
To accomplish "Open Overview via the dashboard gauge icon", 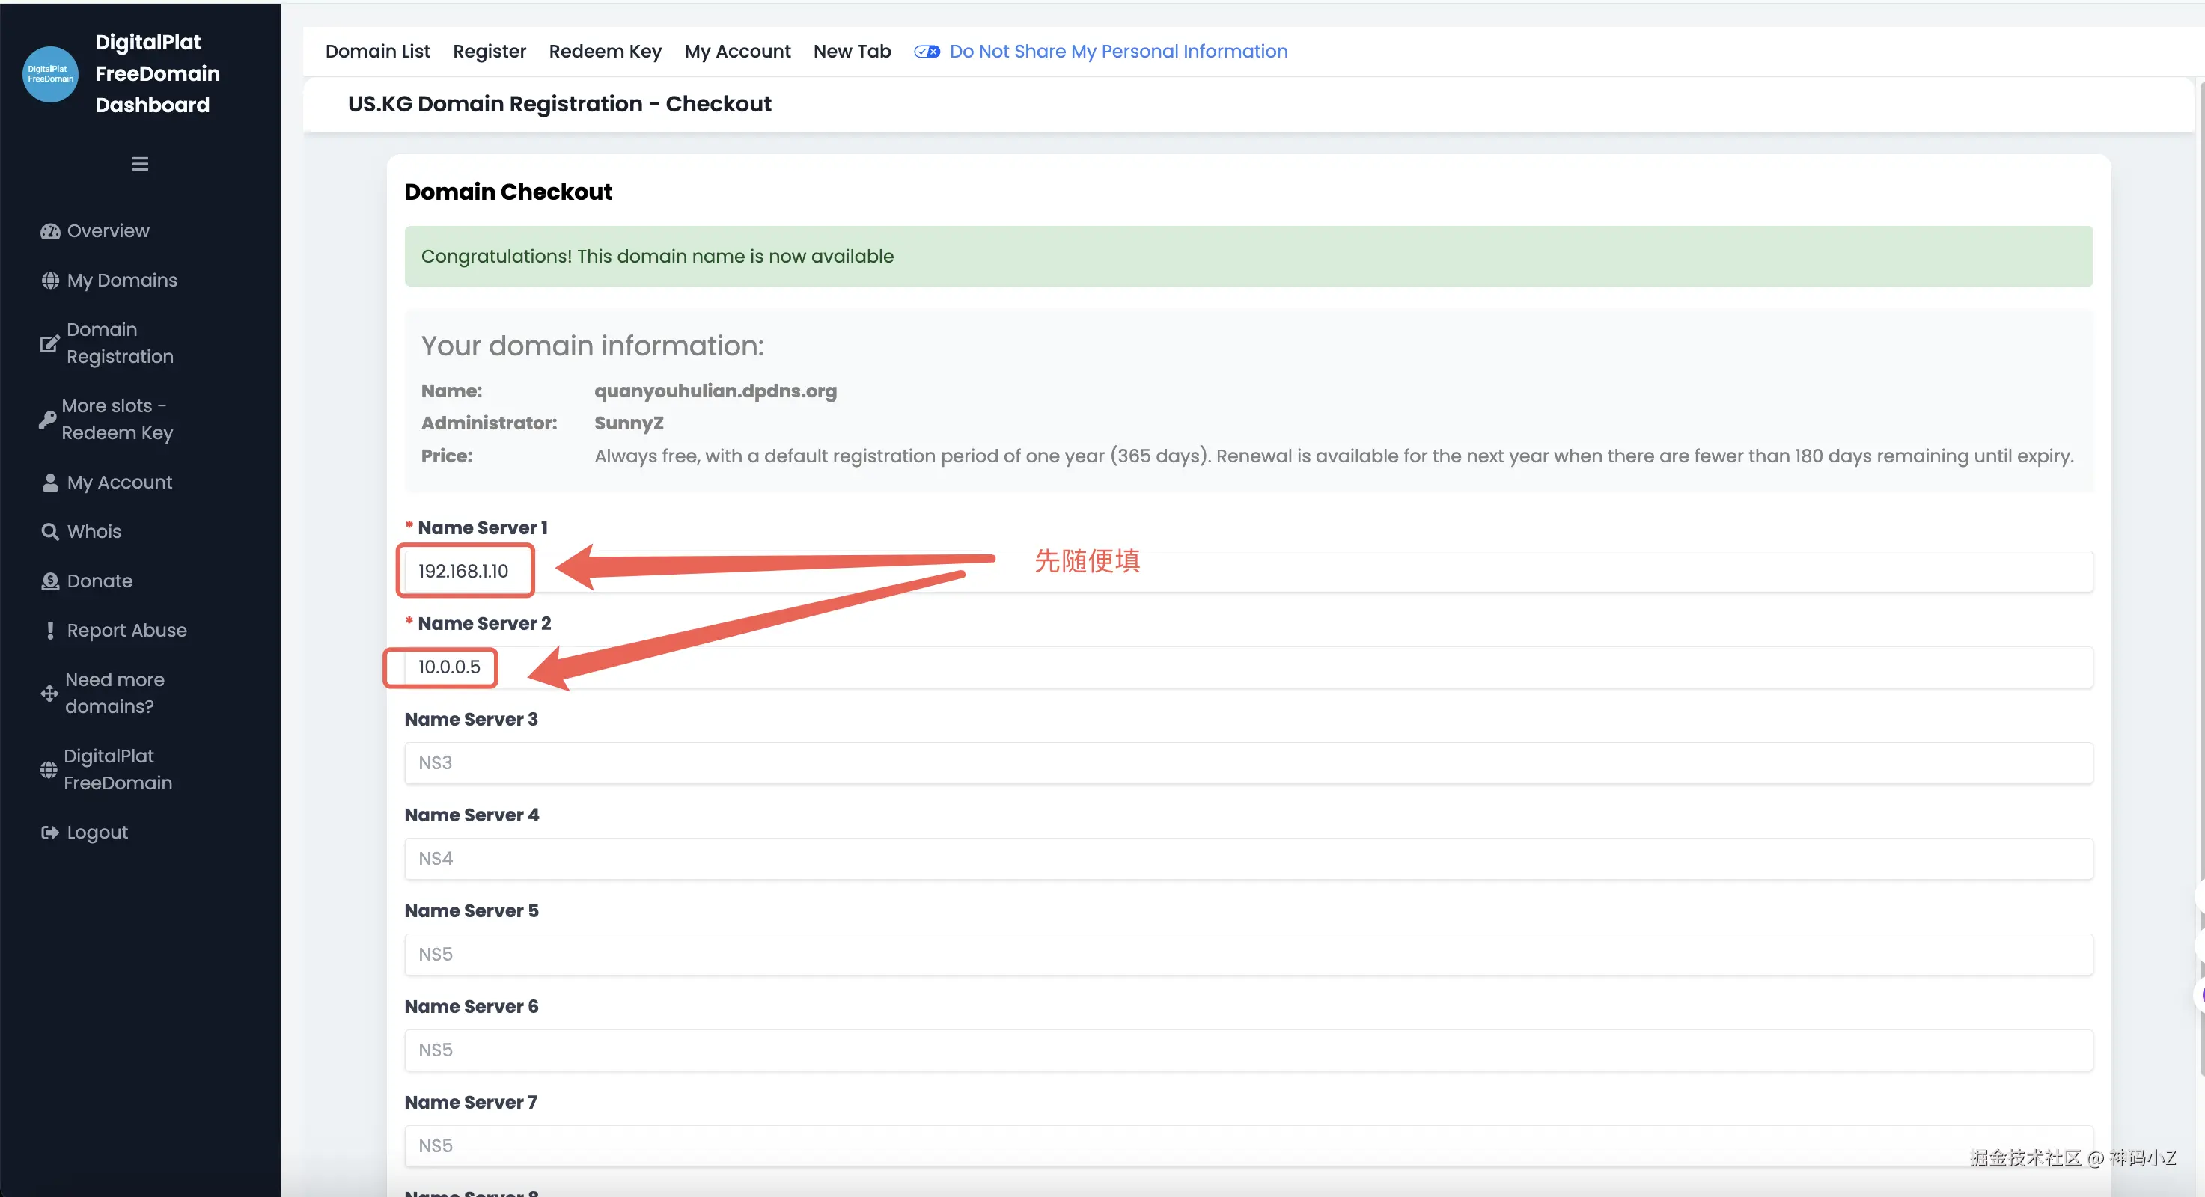I will [49, 231].
